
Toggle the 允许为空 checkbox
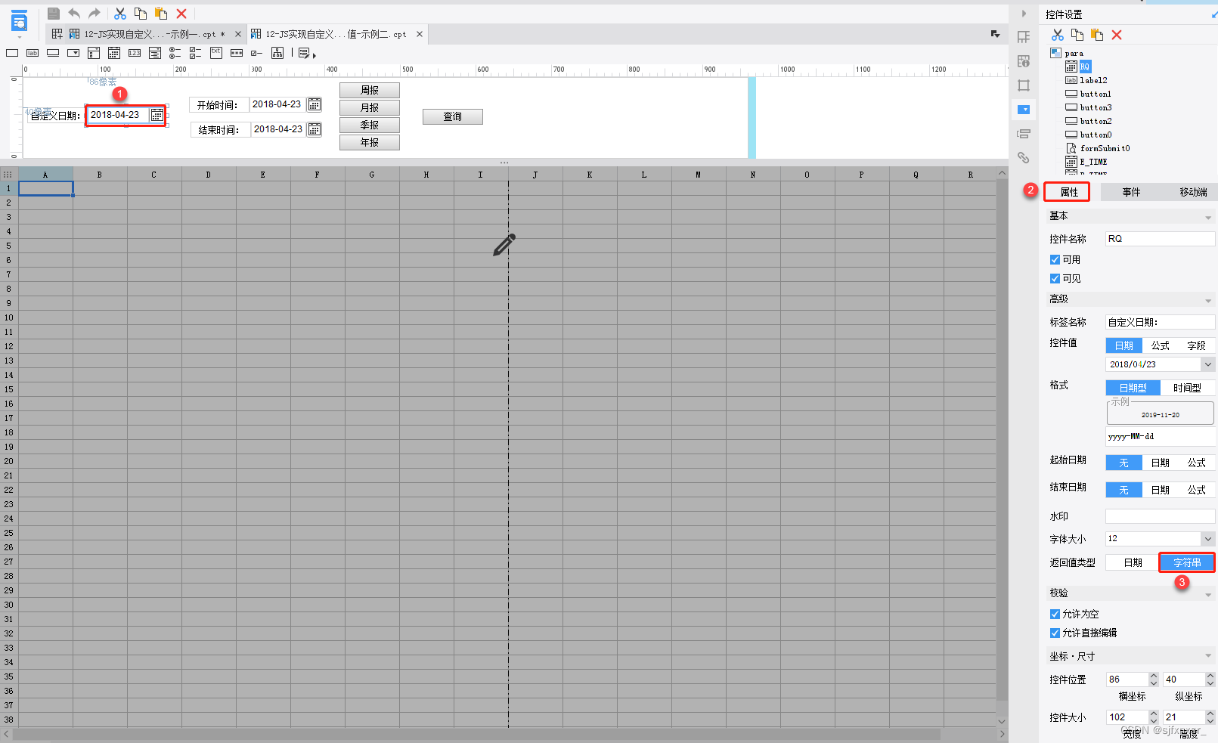pos(1055,614)
